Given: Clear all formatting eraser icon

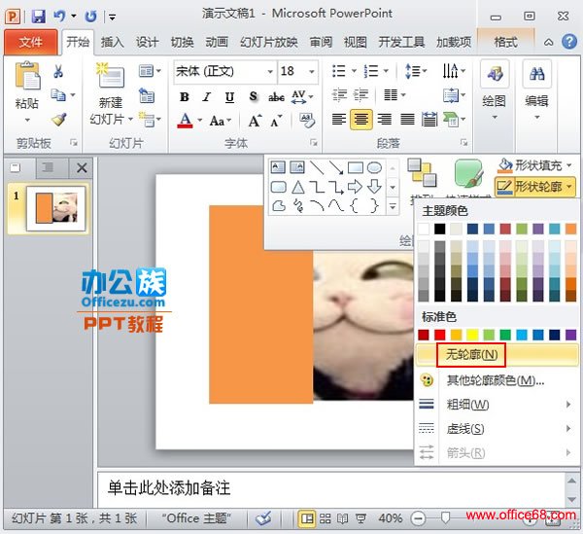Looking at the screenshot, I should [307, 121].
